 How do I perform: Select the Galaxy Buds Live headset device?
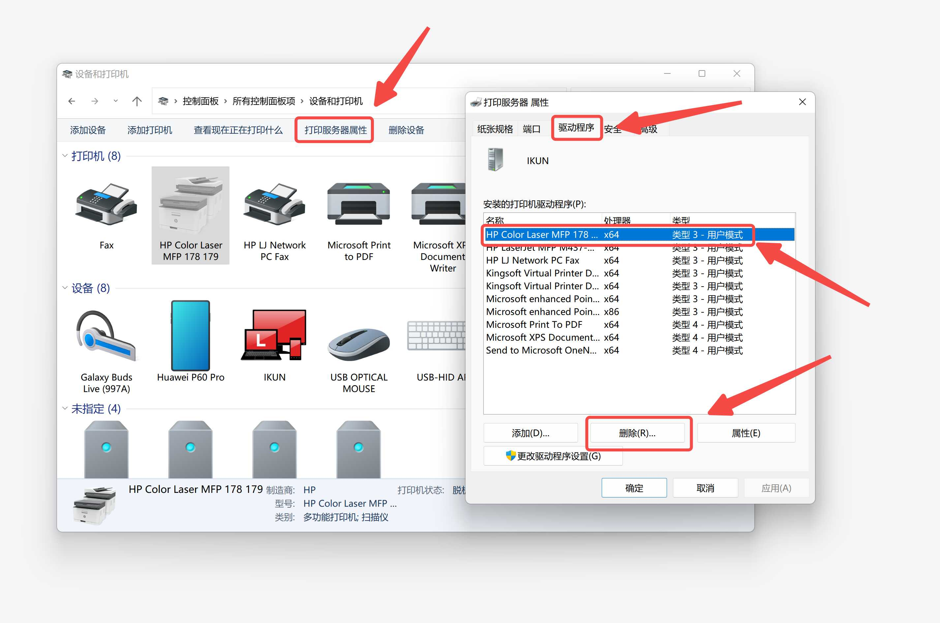106,336
